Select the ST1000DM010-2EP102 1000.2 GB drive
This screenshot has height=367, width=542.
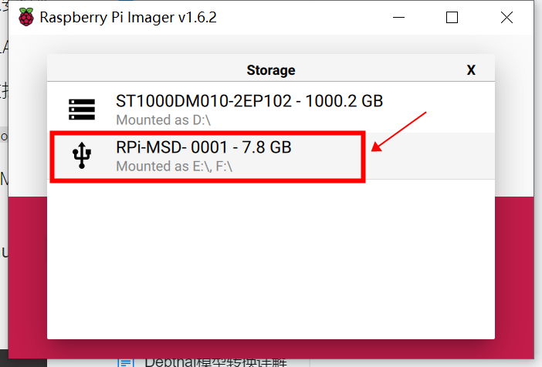point(249,101)
